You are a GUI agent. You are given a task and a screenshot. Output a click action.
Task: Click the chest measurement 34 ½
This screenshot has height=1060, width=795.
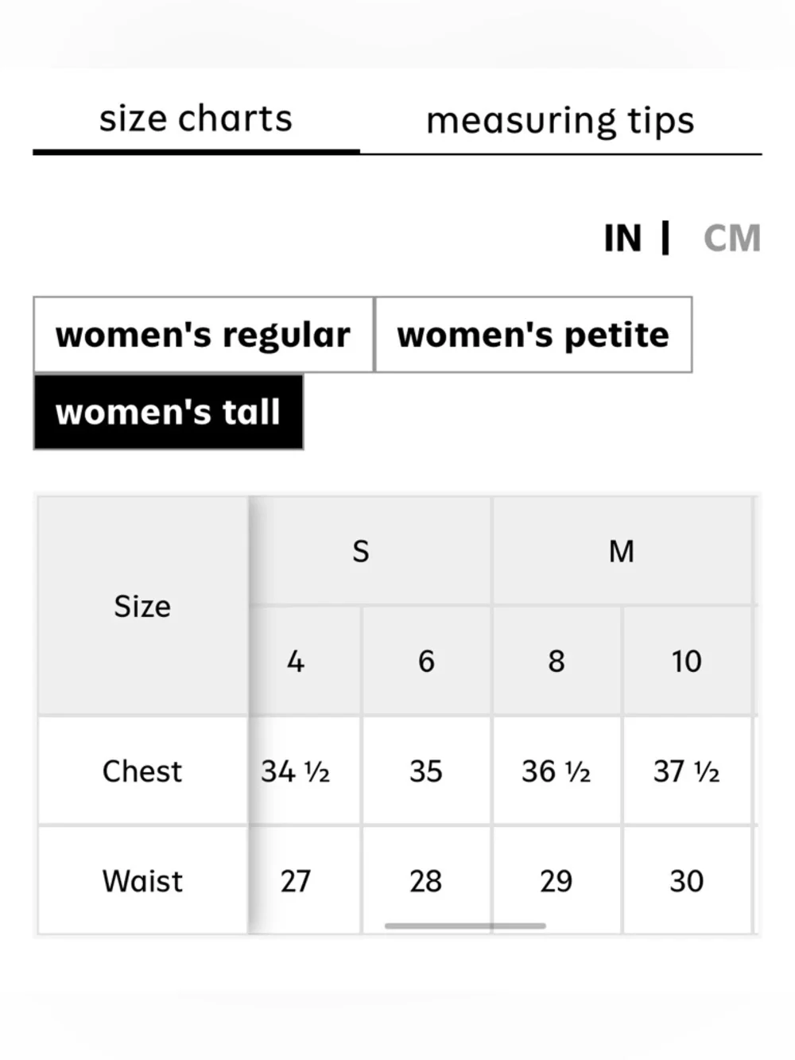coord(296,771)
